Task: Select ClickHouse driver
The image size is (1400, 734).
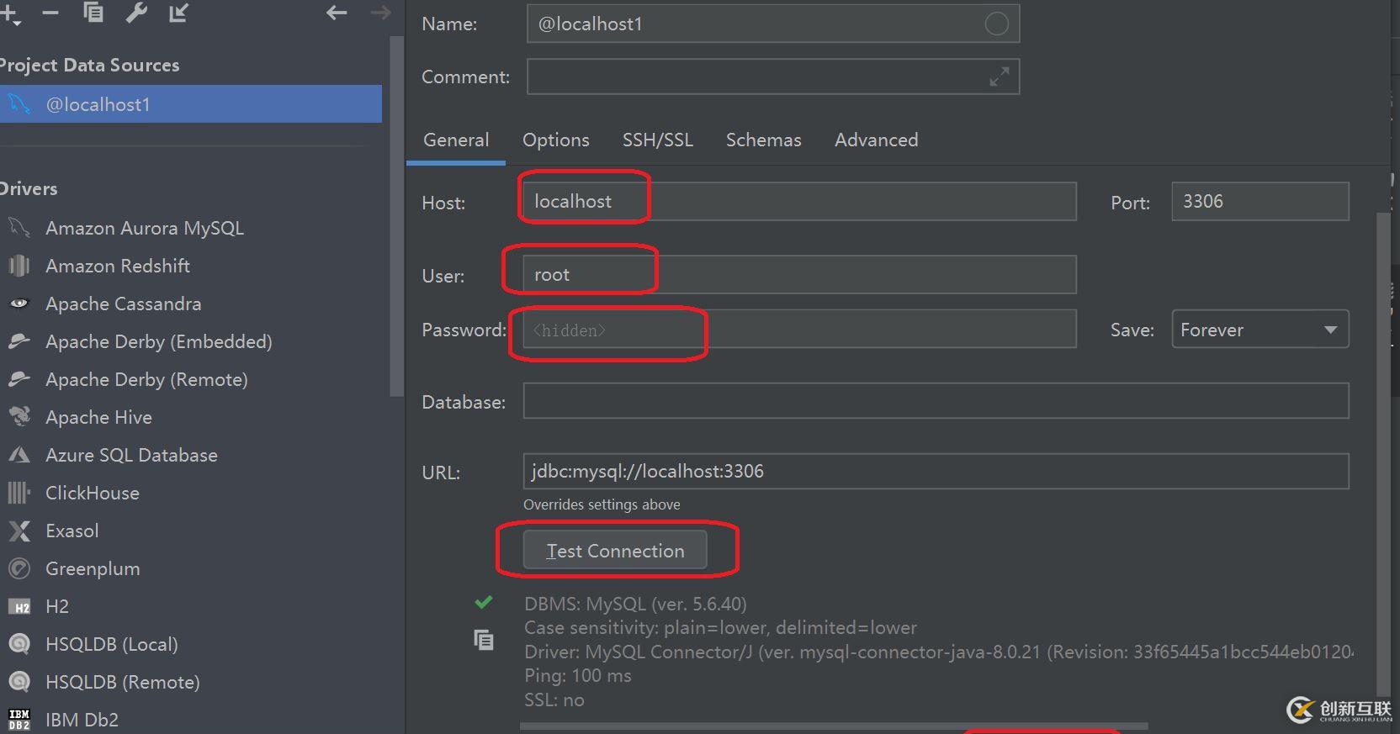Action: (92, 493)
